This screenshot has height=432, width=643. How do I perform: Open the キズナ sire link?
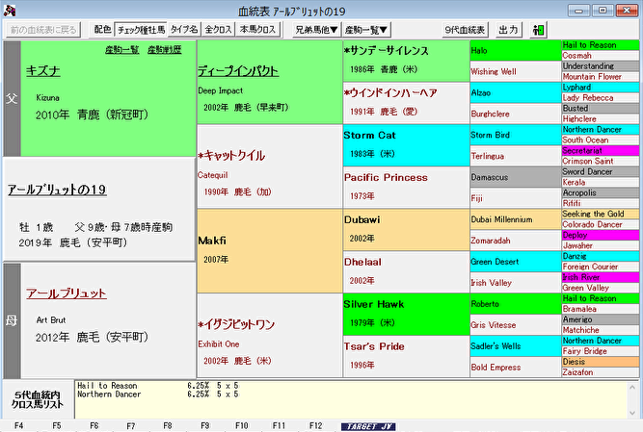pos(42,71)
